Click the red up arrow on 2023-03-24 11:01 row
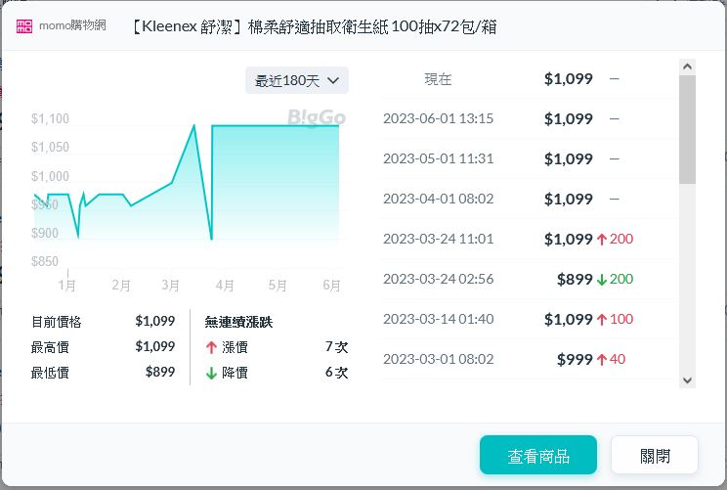Image resolution: width=727 pixels, height=490 pixels. coord(601,240)
